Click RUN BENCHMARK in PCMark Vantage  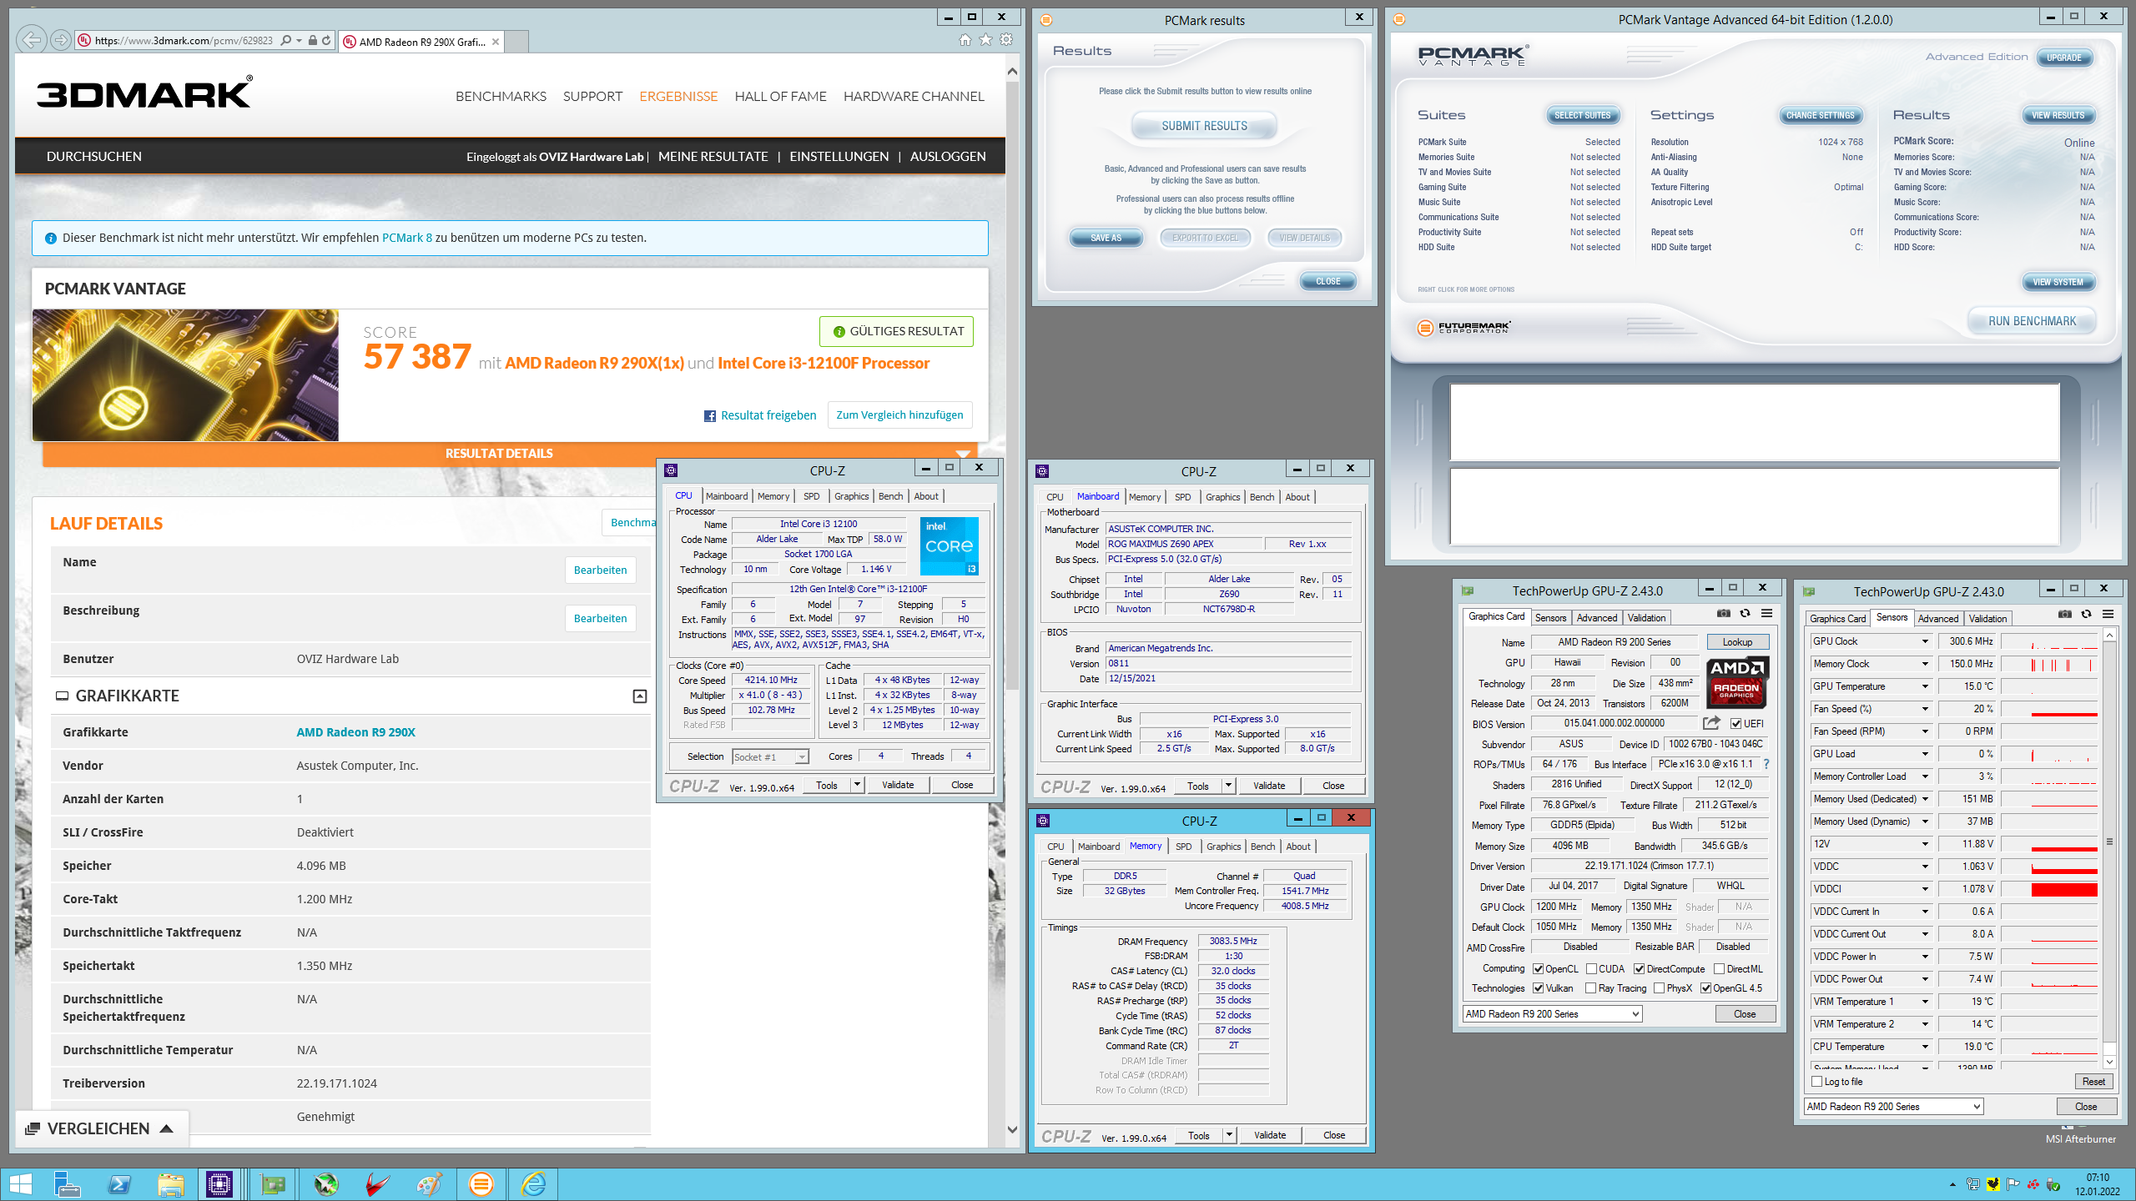pos(2032,321)
